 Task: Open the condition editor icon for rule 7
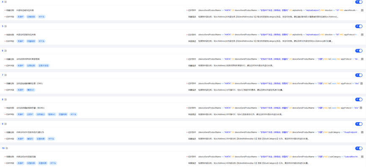(x=362, y=83)
